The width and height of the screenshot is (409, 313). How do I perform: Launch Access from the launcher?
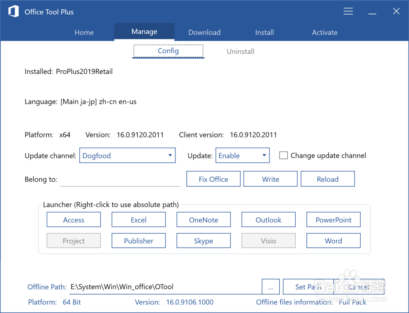pos(74,220)
